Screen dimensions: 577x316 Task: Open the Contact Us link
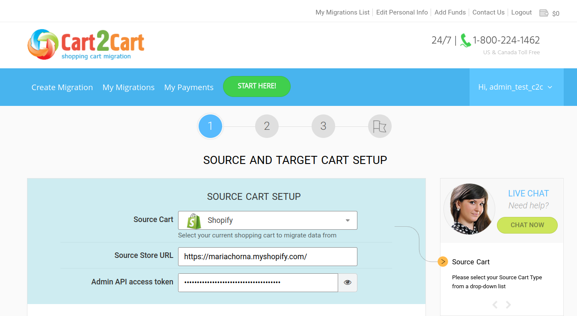click(x=488, y=12)
